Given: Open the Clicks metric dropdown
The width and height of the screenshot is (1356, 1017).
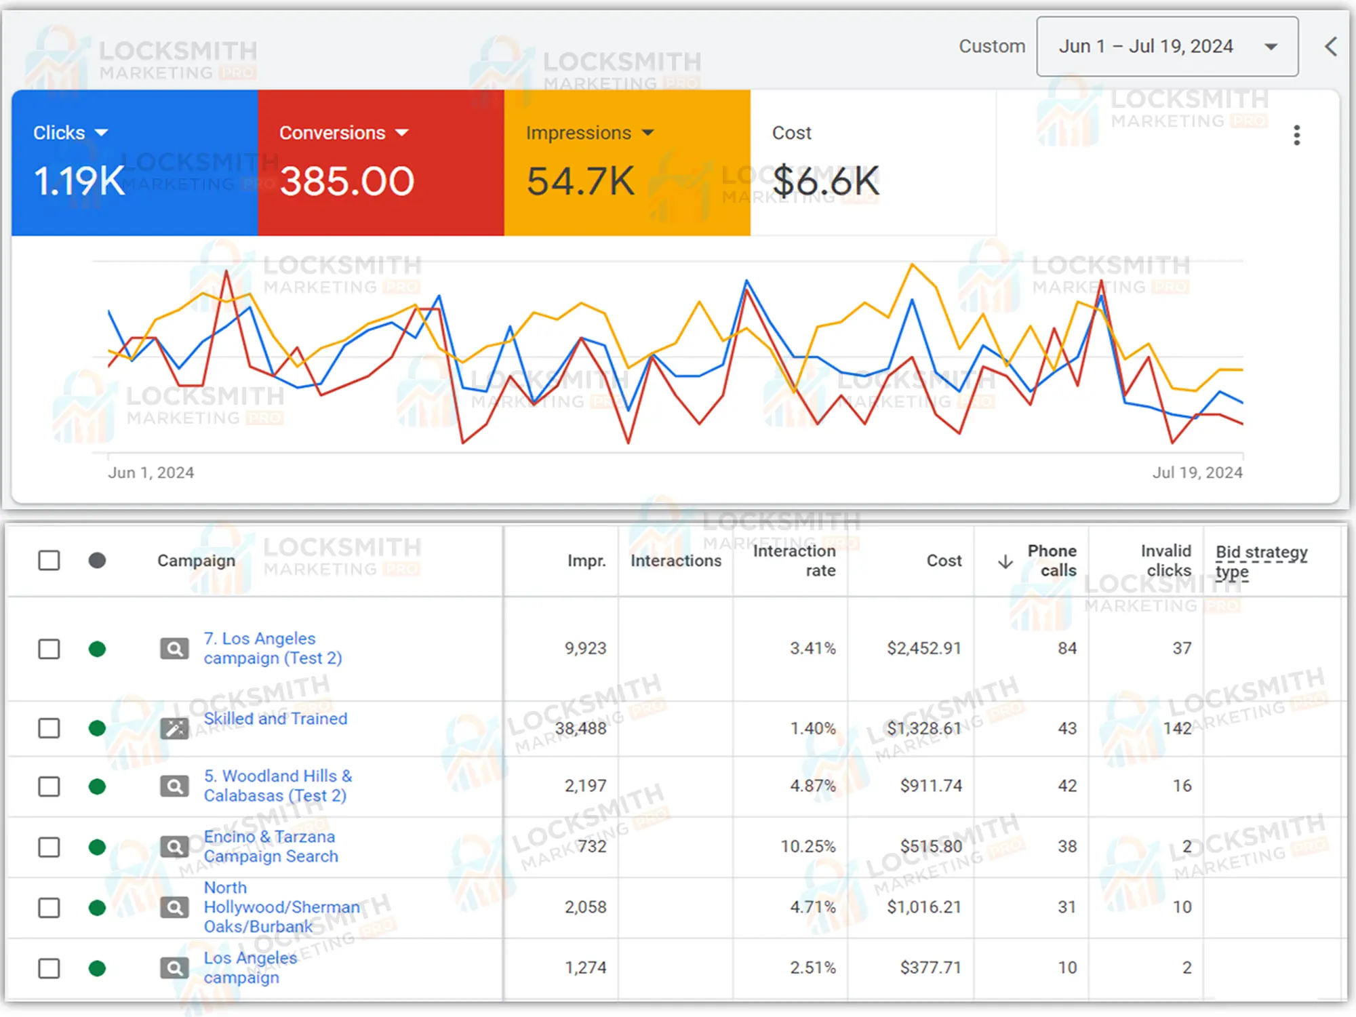Looking at the screenshot, I should coord(102,132).
